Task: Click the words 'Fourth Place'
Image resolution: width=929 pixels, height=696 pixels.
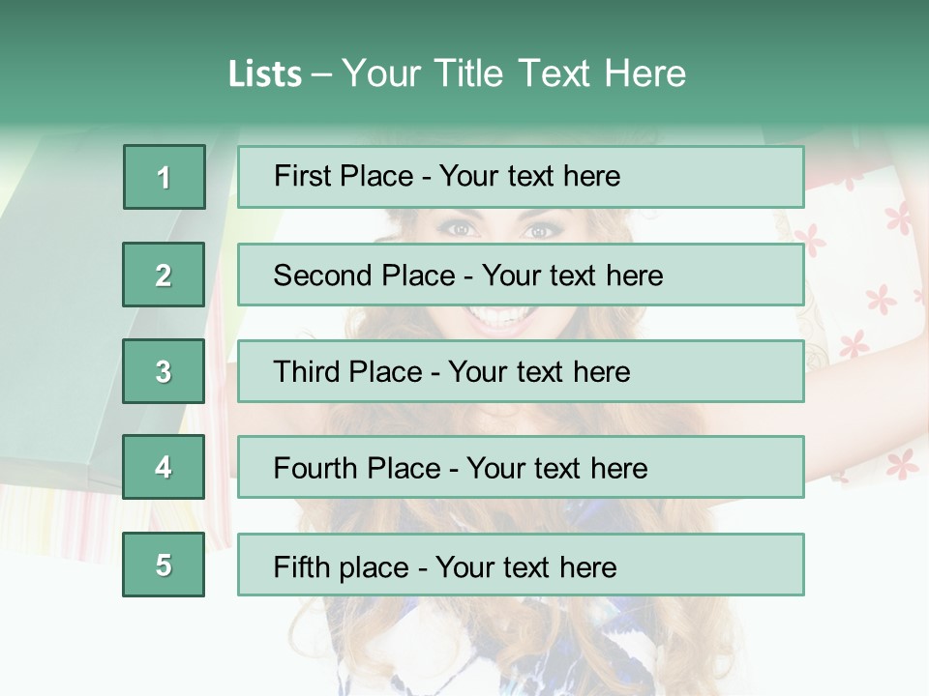Action: tap(357, 468)
